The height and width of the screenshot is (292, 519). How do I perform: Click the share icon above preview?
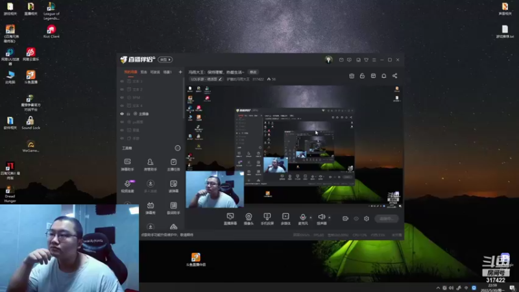pyautogui.click(x=395, y=76)
